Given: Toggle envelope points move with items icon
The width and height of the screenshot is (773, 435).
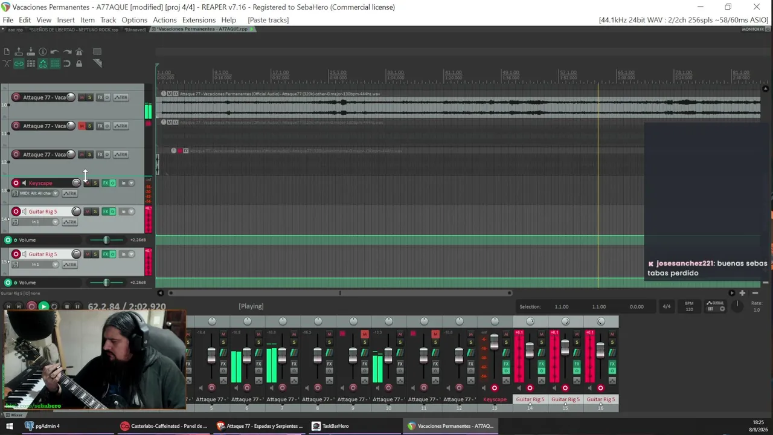Looking at the screenshot, I should [43, 63].
